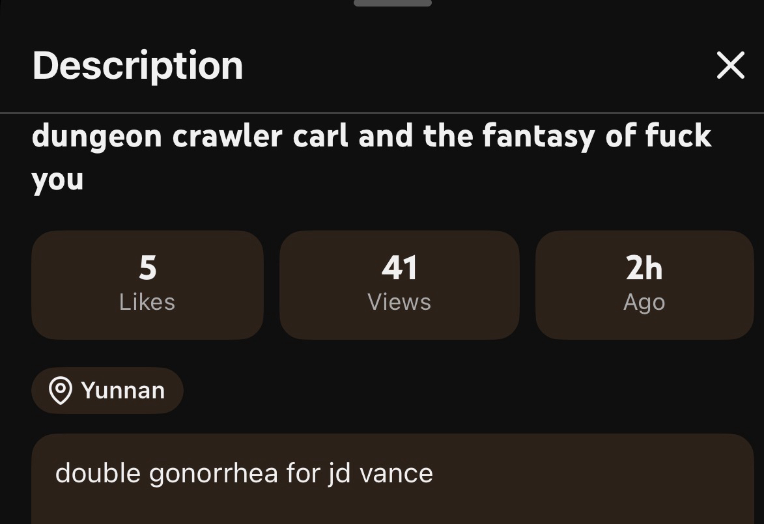This screenshot has width=764, height=524.
Task: Tap the location pin icon
Action: (61, 391)
